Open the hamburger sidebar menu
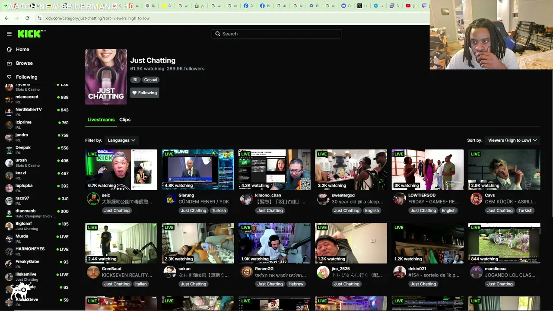This screenshot has height=311, width=553. tap(9, 34)
